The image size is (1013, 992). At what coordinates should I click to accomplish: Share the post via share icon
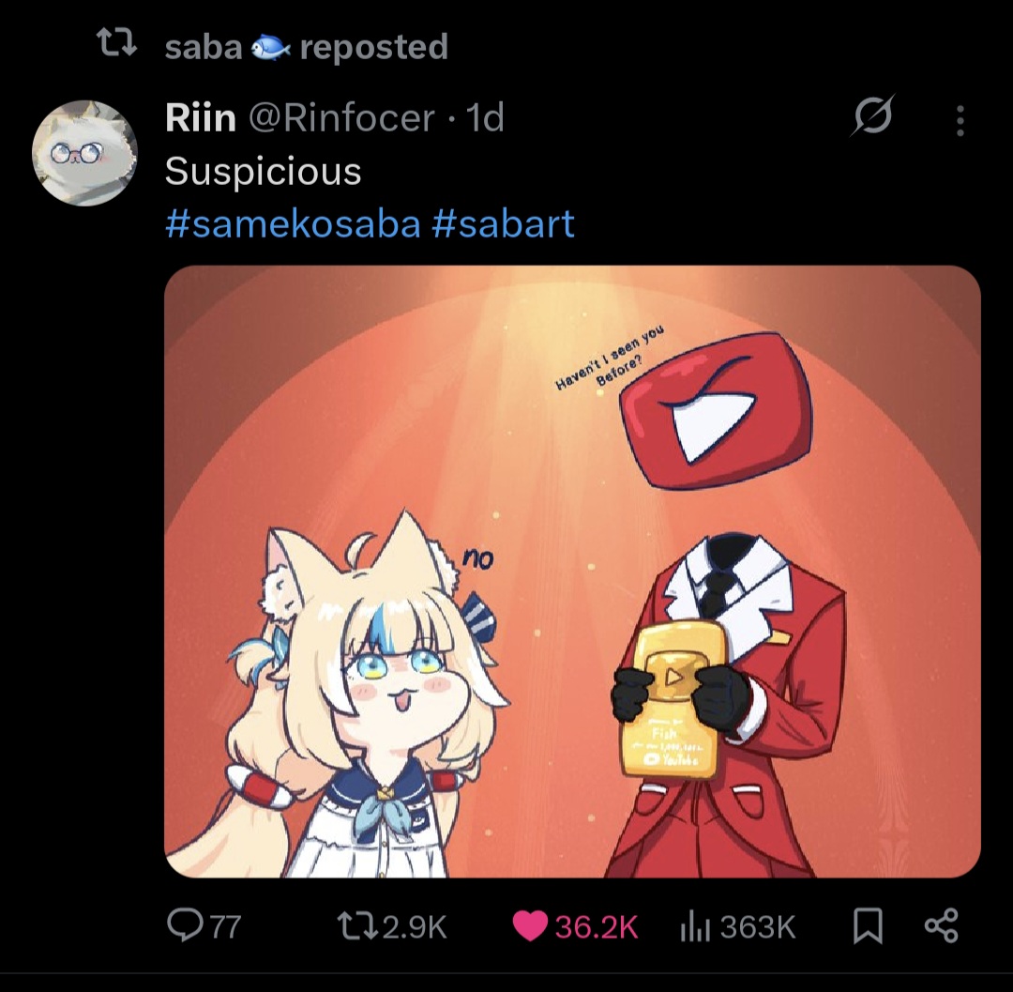coord(942,925)
